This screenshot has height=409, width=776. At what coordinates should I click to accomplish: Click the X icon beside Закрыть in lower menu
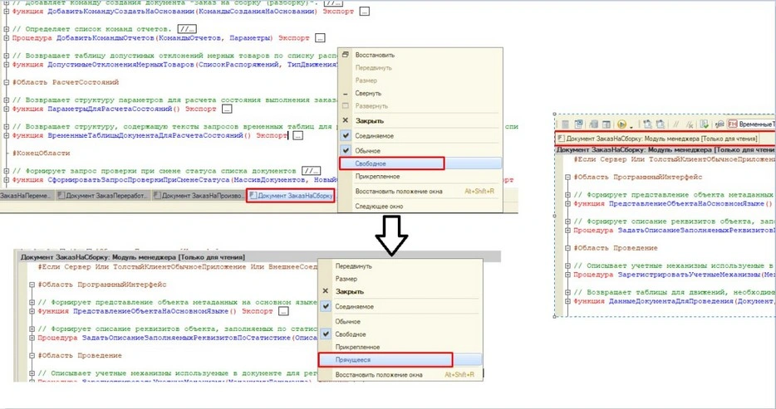325,292
